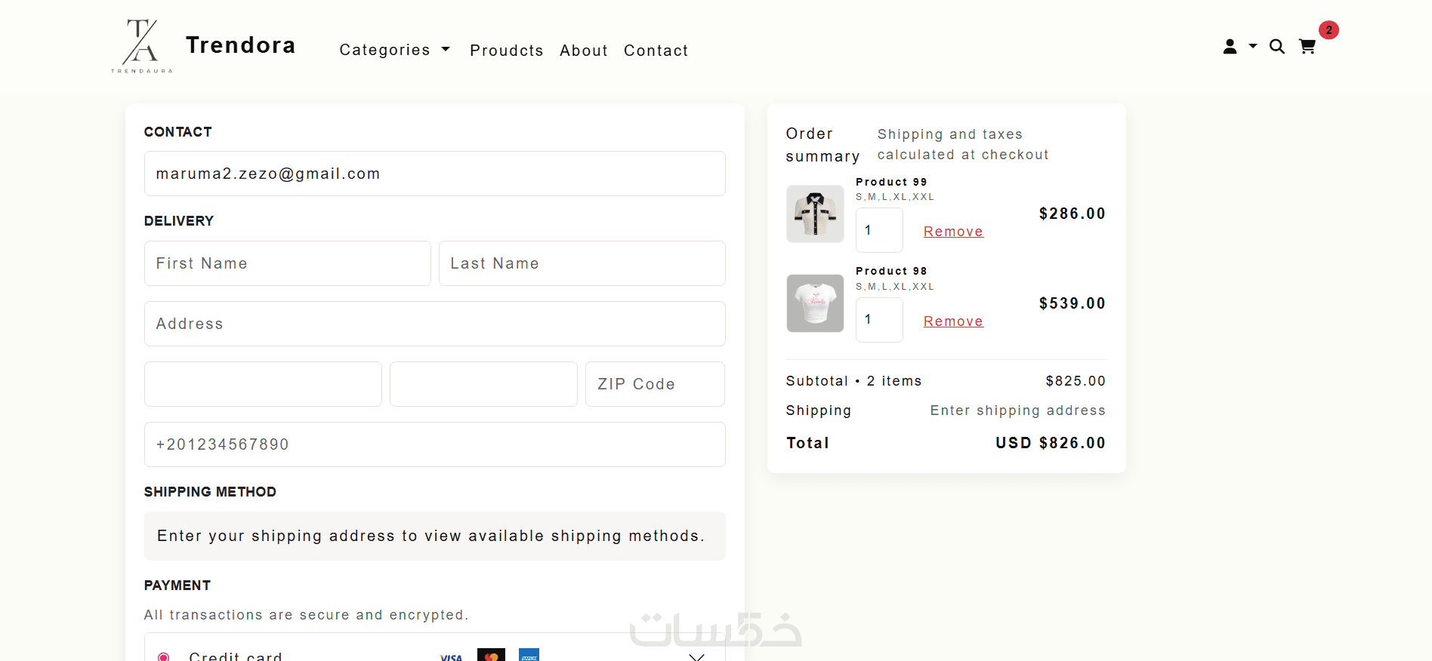
Task: Navigate to the Contact page
Action: [656, 51]
